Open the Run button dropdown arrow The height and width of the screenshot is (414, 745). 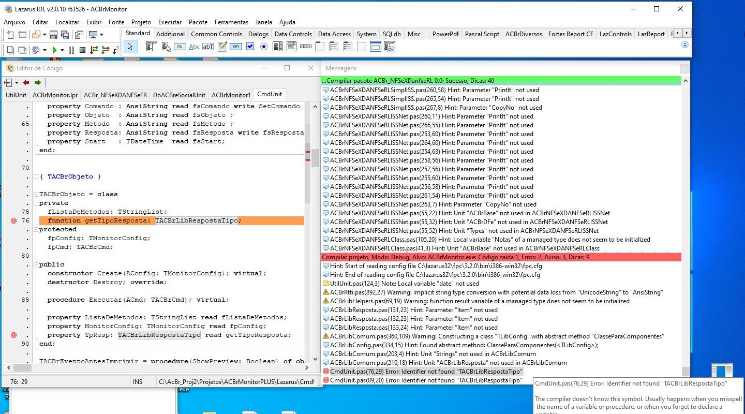point(62,50)
